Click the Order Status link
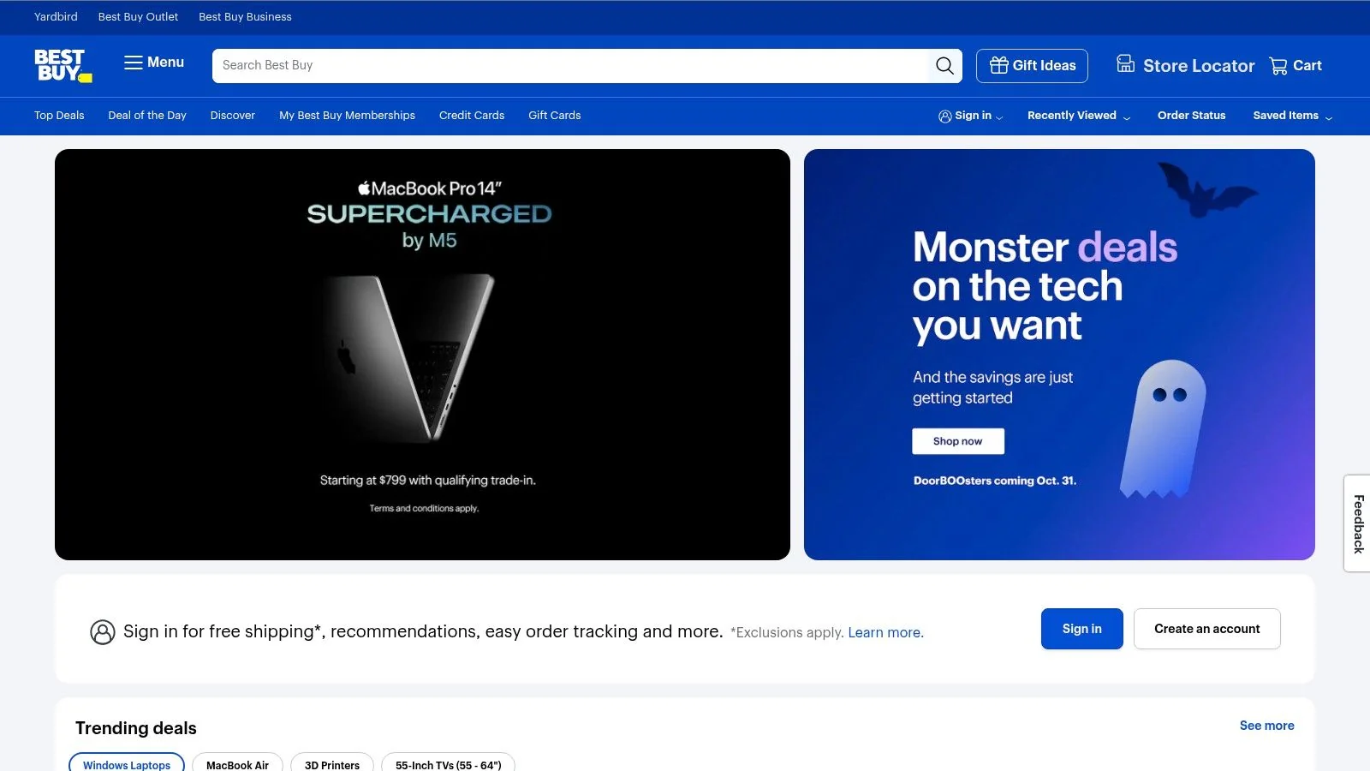1370x771 pixels. [1191, 116]
